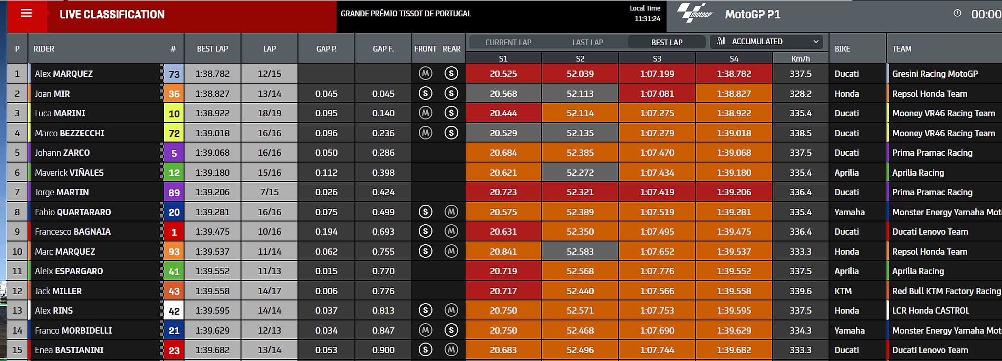Click Bezzecchi front tyre M icon
The height and width of the screenshot is (361, 1002).
point(426,133)
